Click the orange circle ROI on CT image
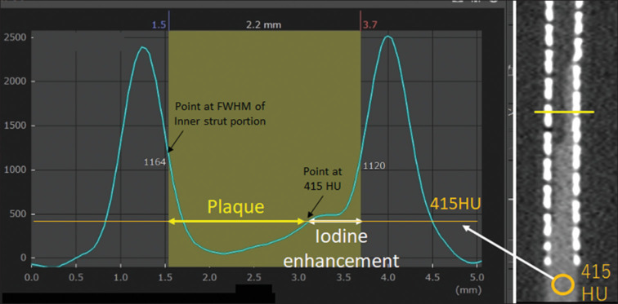This screenshot has width=618, height=304. (562, 284)
